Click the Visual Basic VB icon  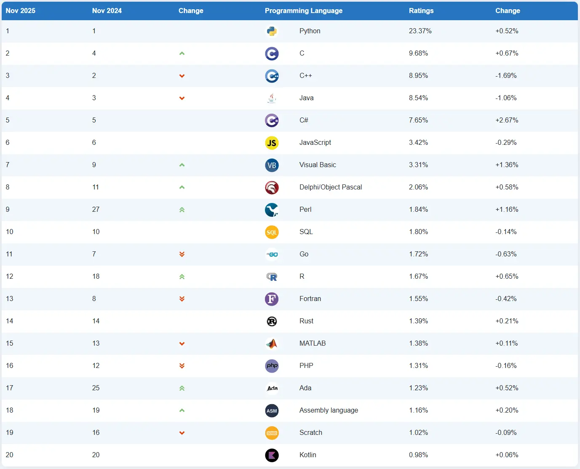(272, 165)
